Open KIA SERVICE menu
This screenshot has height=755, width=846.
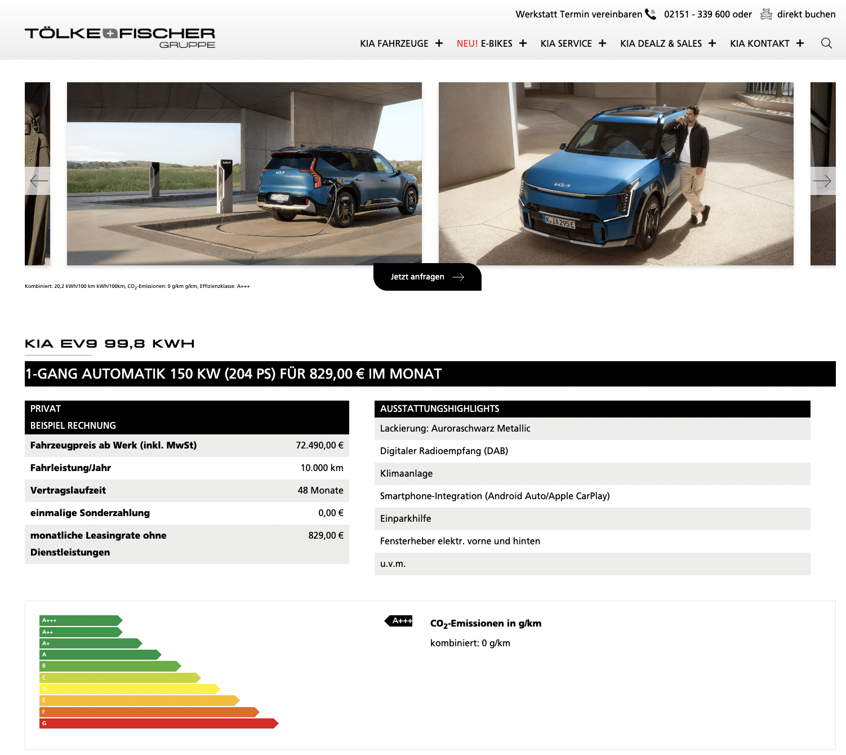pos(566,43)
